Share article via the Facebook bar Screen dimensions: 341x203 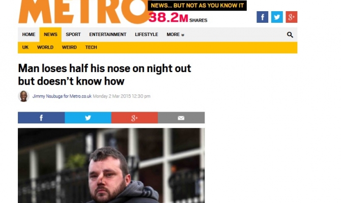pyautogui.click(x=41, y=118)
